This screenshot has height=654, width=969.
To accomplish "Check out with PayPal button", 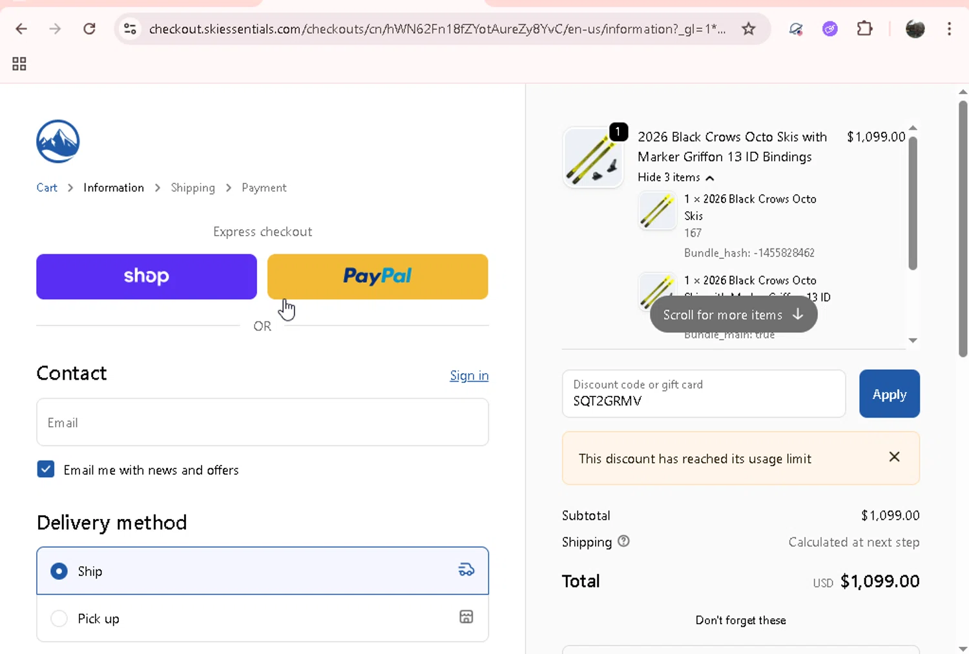I will [378, 276].
